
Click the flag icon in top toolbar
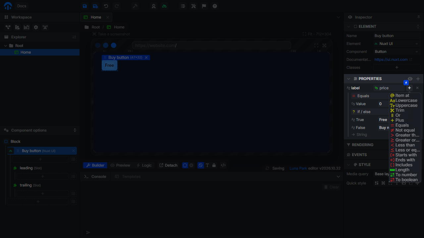(204, 6)
